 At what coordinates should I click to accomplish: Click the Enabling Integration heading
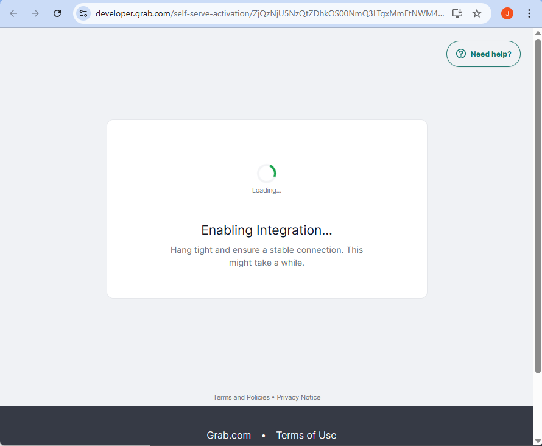tap(267, 230)
